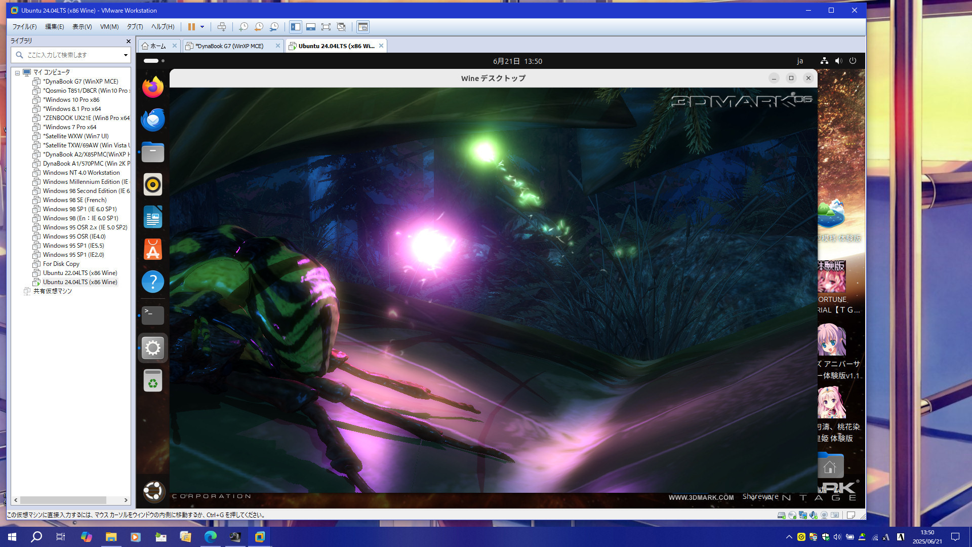Open the snapshot manager

(x=274, y=27)
